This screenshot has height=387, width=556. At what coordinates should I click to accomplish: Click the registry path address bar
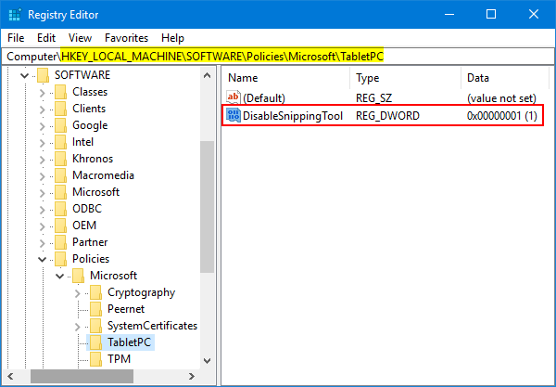point(278,57)
